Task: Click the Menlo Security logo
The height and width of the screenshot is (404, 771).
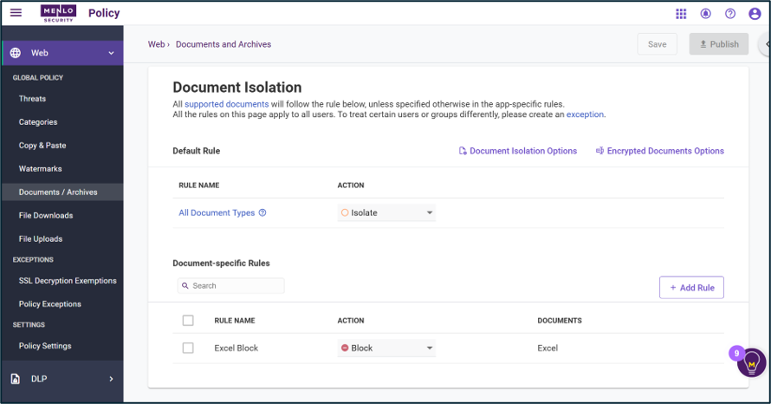Action: point(59,13)
